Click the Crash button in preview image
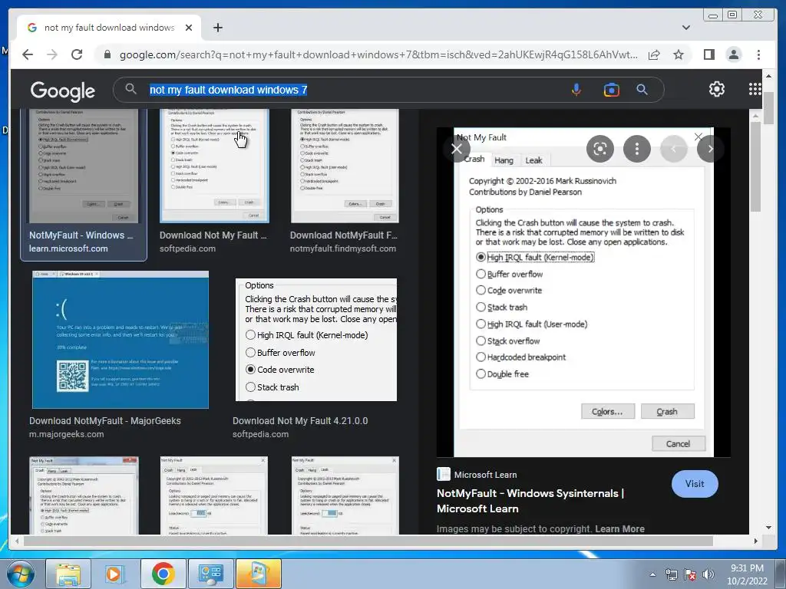Image resolution: width=786 pixels, height=589 pixels. coord(667,411)
